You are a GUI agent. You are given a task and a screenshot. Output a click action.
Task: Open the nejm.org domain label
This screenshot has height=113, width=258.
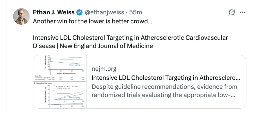coord(104,69)
